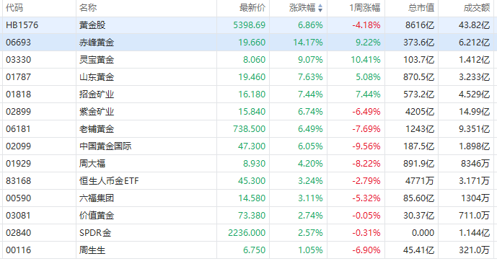Sort by 涨跌幅 arrow icon

tap(320, 8)
